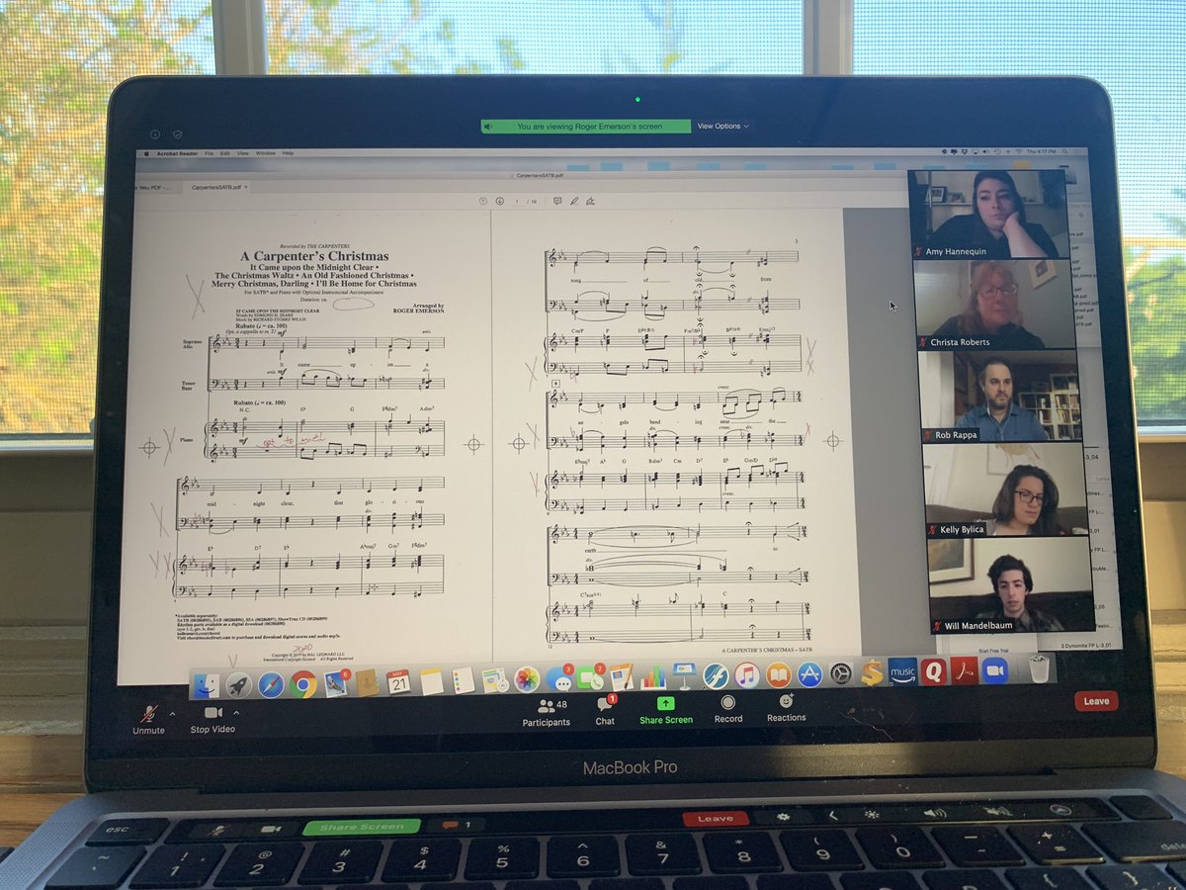Image resolution: width=1186 pixels, height=890 pixels.
Task: Open Keynote icon in the Dock
Action: click(x=684, y=676)
